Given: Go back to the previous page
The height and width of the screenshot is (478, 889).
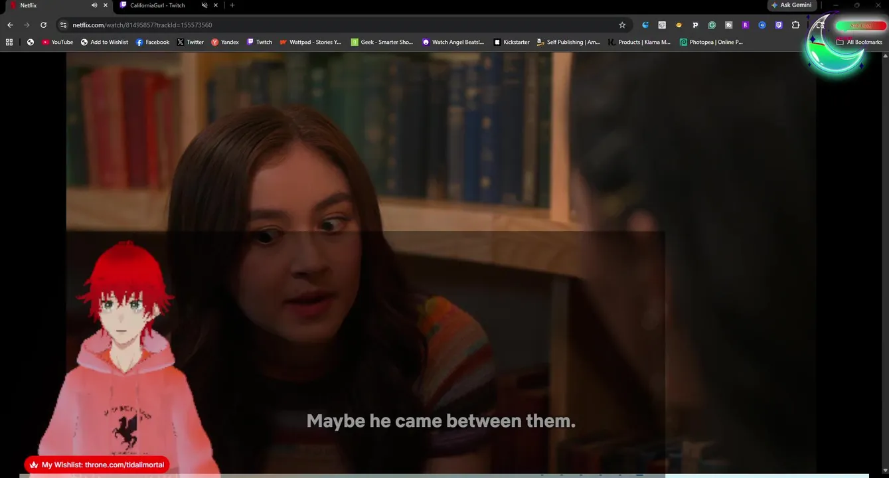Looking at the screenshot, I should [x=10, y=25].
